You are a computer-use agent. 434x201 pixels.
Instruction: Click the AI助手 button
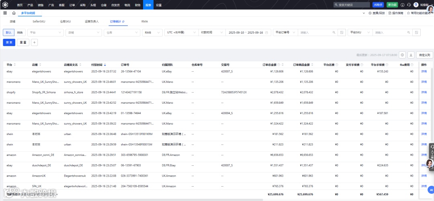click(x=378, y=5)
